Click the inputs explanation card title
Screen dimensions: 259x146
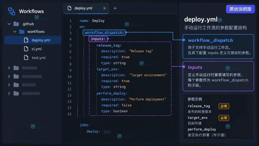[x=195, y=67]
